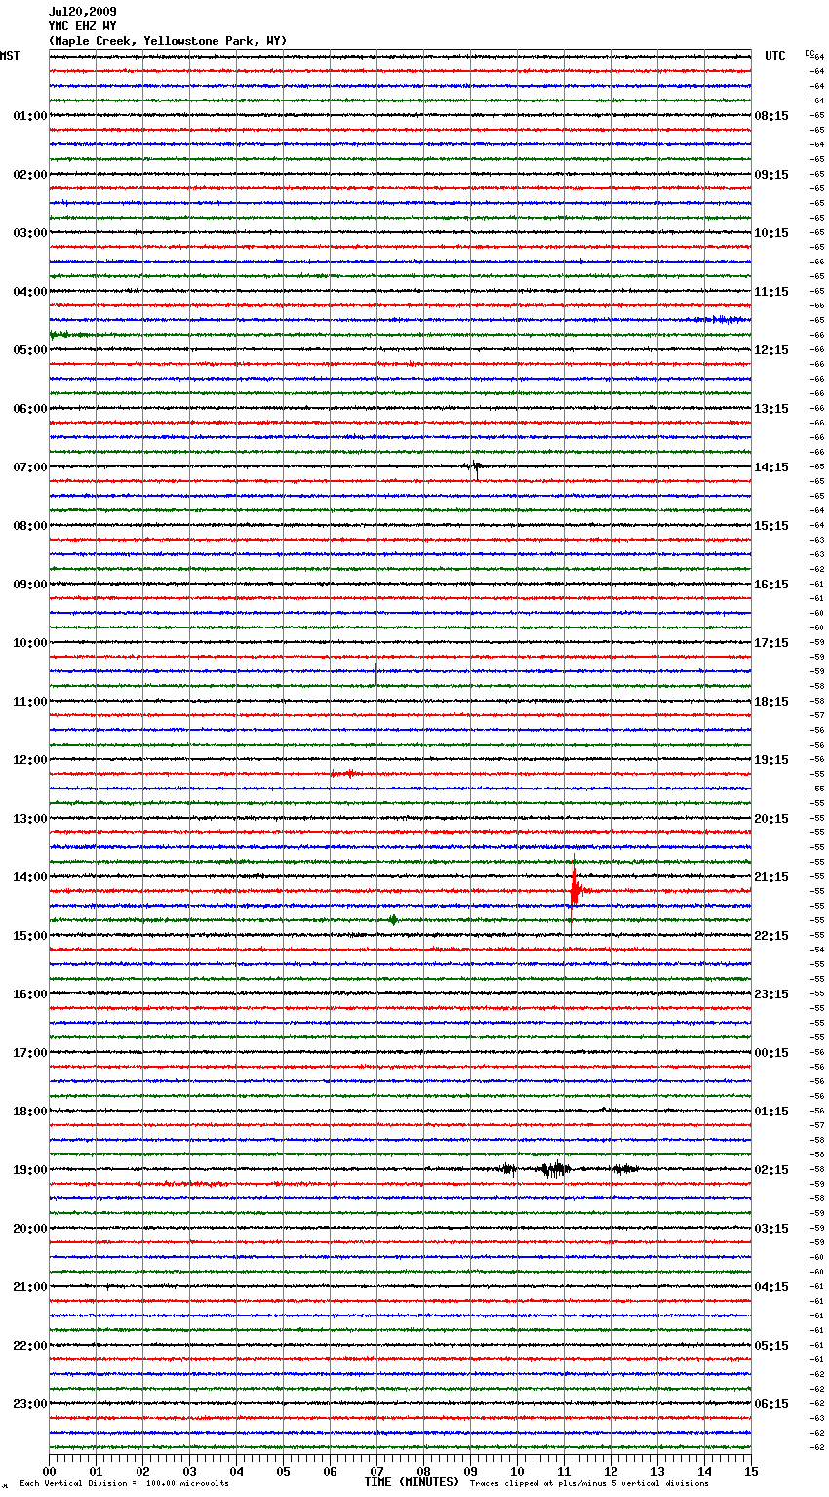The image size is (829, 1497).
Task: Click the 23:15 UTC time label
Action: (771, 994)
